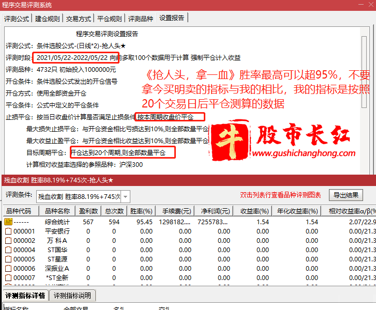Select the icon next to 000004 ST国华

[x=8, y=250]
